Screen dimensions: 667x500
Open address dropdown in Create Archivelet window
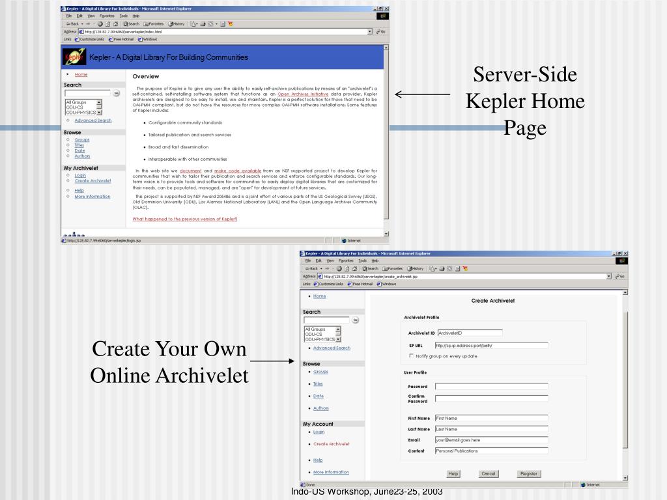click(x=609, y=276)
